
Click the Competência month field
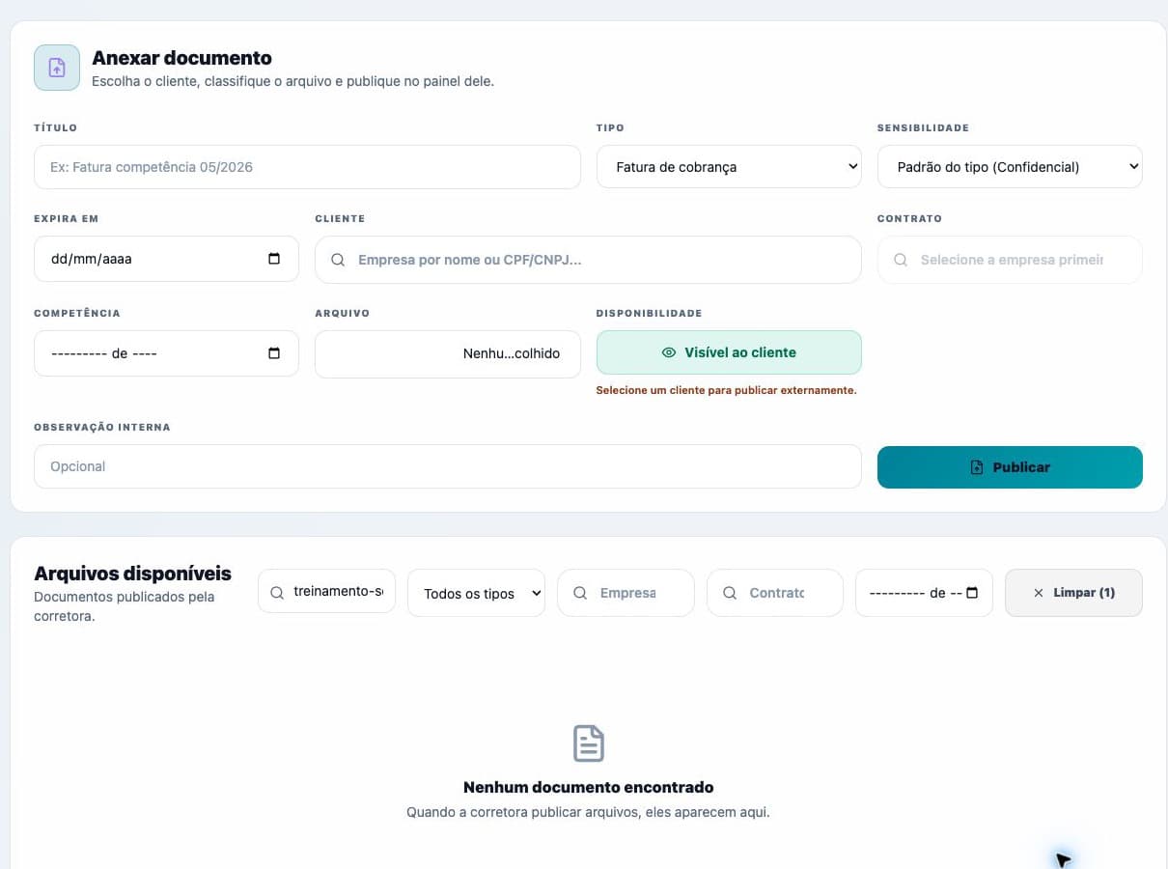click(x=166, y=353)
